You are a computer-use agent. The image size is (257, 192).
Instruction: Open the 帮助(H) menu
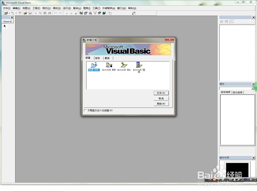pyautogui.click(x=132, y=8)
